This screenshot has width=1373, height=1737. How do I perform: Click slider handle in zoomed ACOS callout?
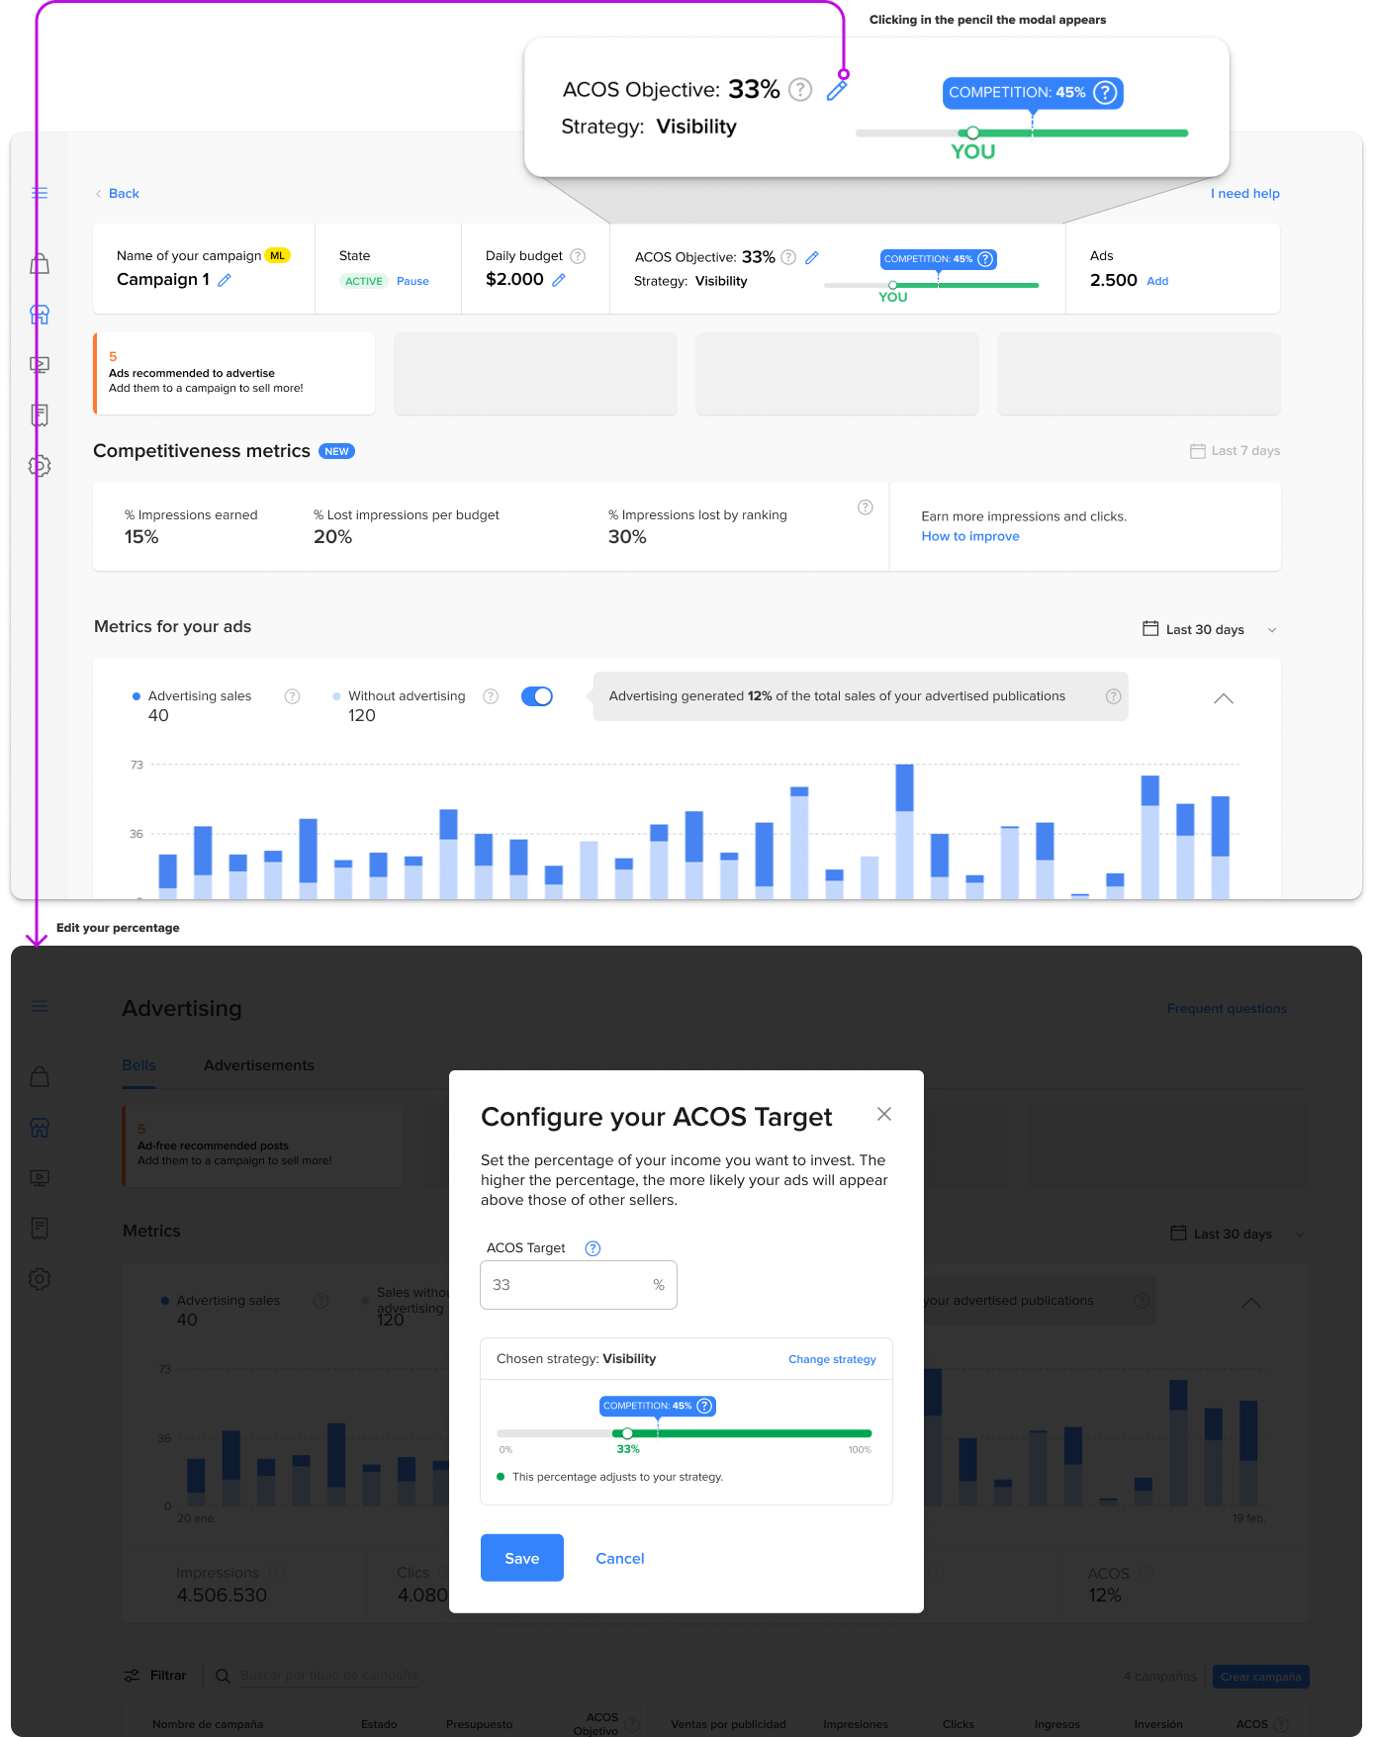pos(973,133)
